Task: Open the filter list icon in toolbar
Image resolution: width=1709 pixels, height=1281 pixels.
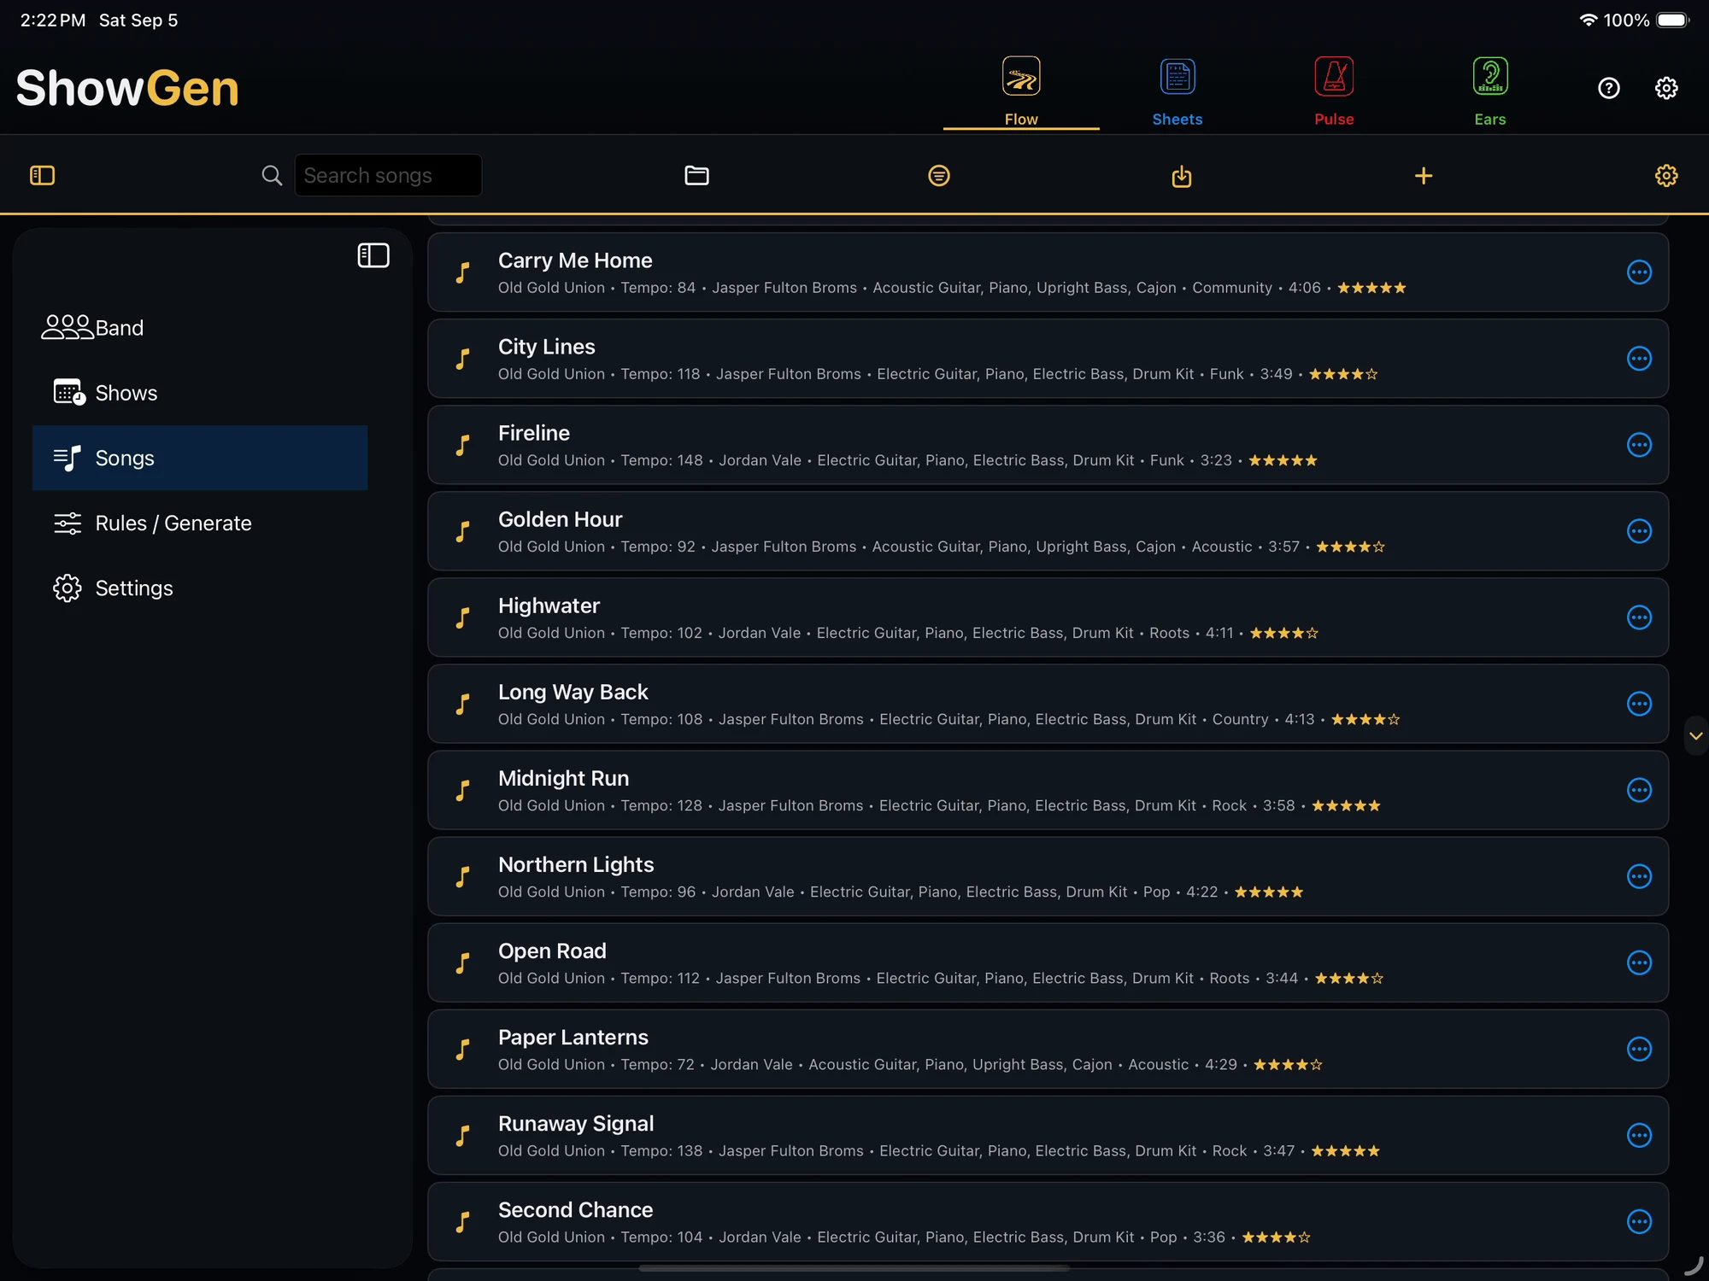Action: point(939,175)
